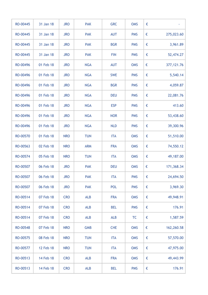
Task: Select the RO-00563 order number
Action: click(23, 146)
